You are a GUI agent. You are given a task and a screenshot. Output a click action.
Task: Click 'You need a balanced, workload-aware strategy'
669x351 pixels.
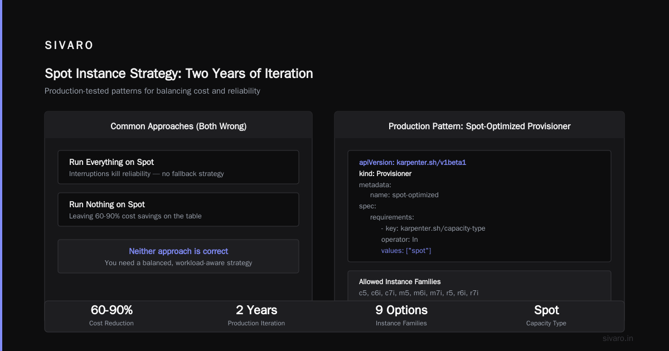pos(178,262)
